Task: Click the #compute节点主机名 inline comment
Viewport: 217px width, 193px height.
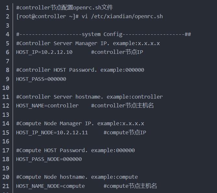Action: [130, 186]
